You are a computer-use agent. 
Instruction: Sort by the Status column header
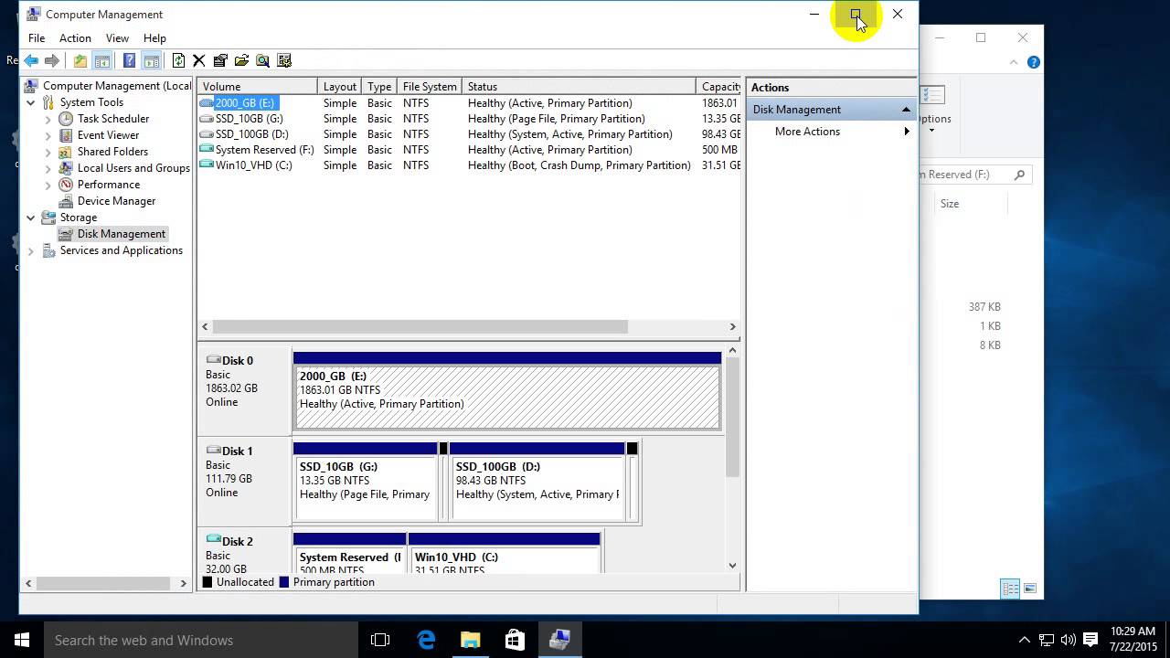click(x=579, y=87)
